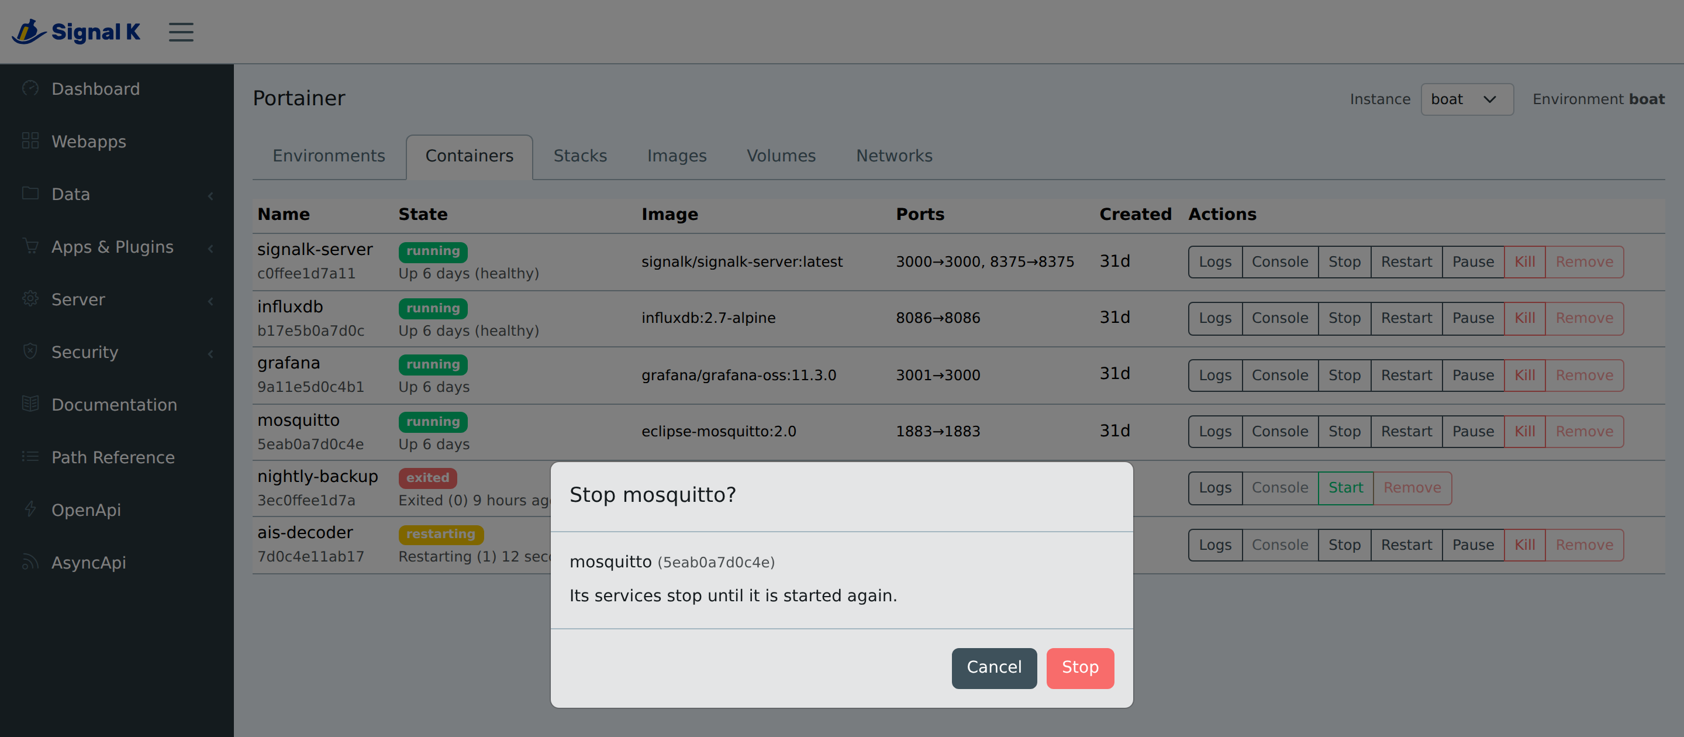1684x737 pixels.
Task: Open Console for signalk-server
Action: [1280, 261]
